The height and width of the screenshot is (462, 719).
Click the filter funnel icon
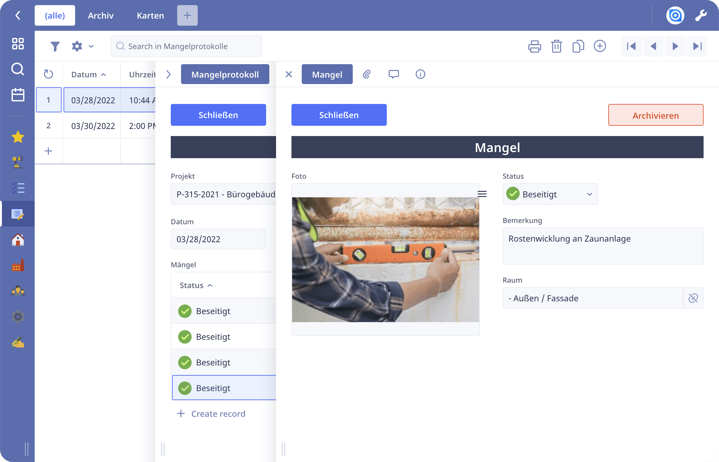tap(55, 47)
